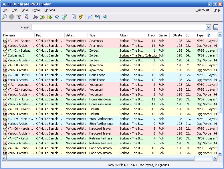Click the red star documents icon
Image resolution: width=224 pixels, height=169 pixels.
coord(26,17)
